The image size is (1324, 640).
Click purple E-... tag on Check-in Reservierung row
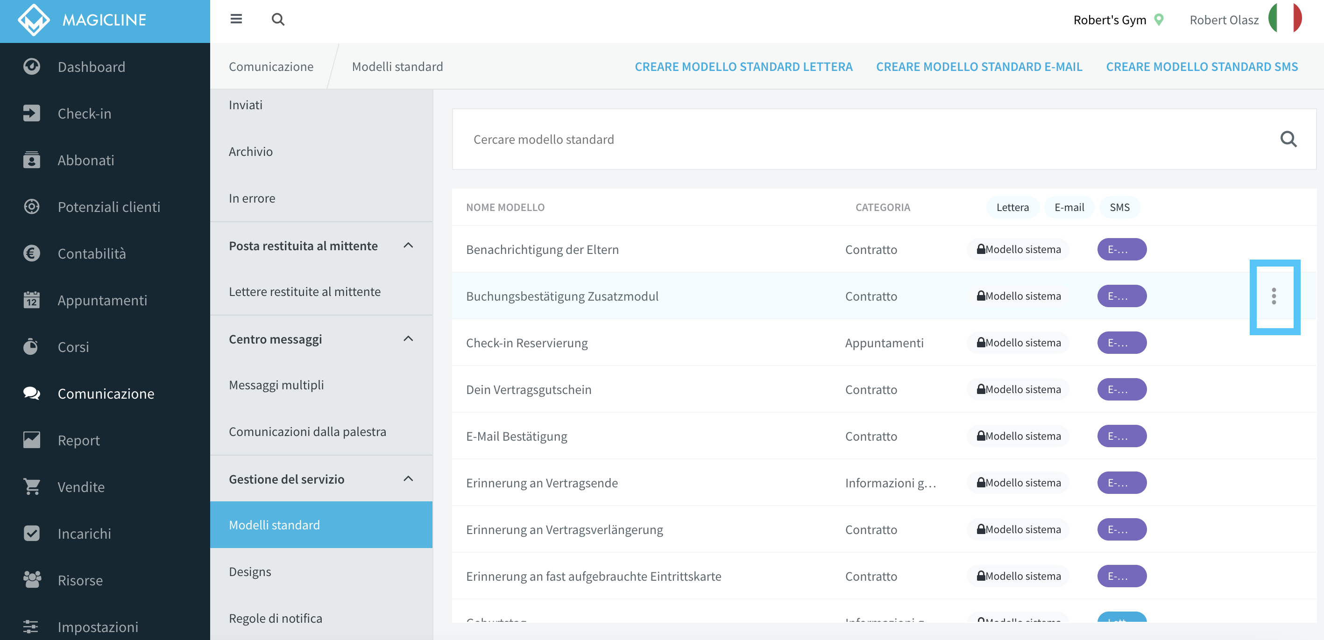coord(1121,343)
